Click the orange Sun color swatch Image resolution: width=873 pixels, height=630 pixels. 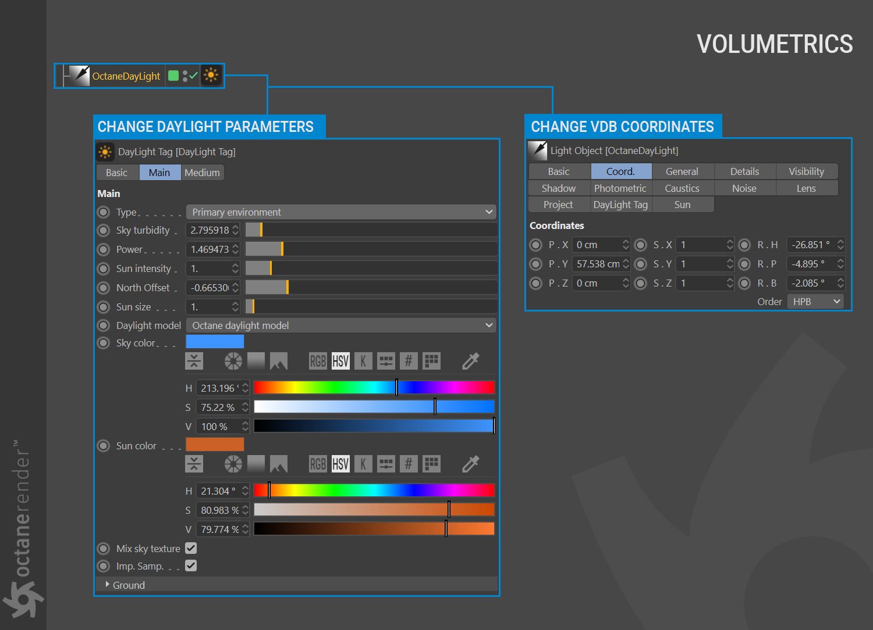pos(215,445)
